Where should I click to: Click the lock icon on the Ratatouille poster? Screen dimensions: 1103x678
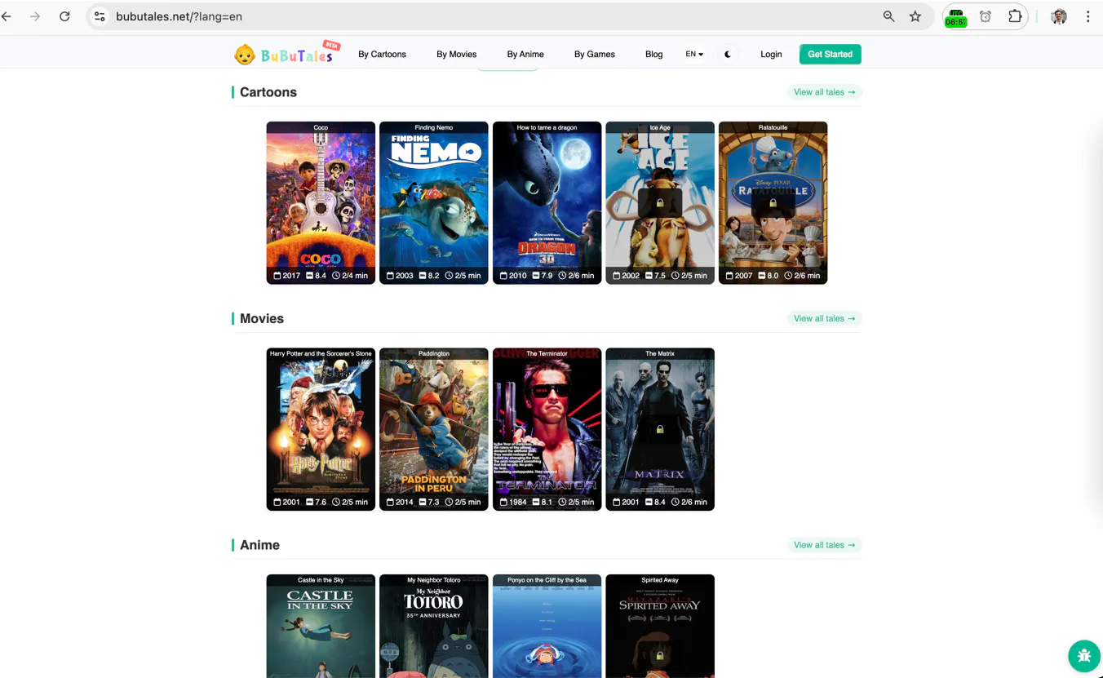tap(773, 202)
